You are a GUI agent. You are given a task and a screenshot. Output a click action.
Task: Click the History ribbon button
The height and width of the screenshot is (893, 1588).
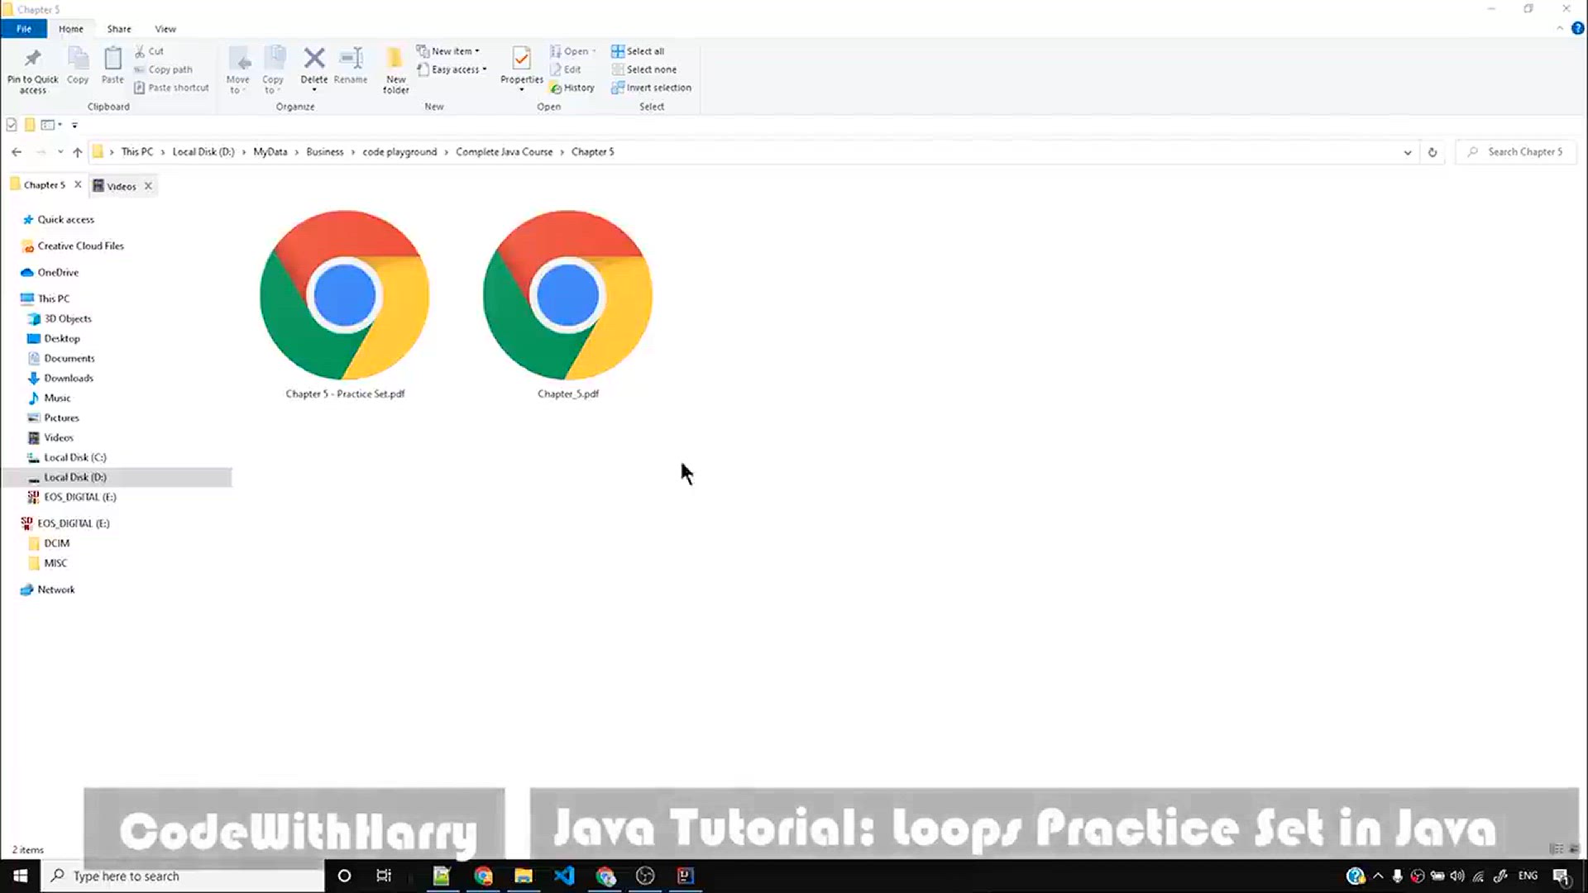pyautogui.click(x=572, y=88)
